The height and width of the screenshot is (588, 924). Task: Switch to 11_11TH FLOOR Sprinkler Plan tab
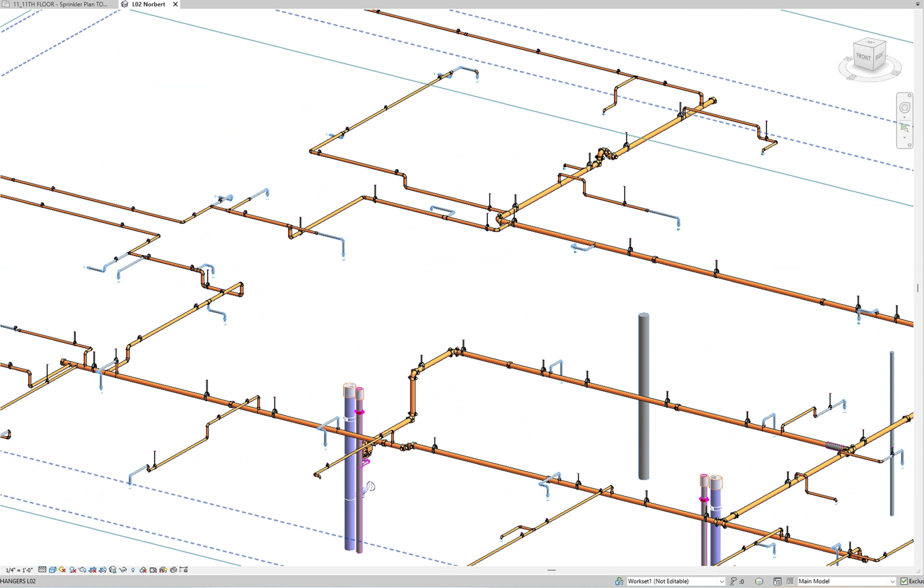pyautogui.click(x=60, y=4)
